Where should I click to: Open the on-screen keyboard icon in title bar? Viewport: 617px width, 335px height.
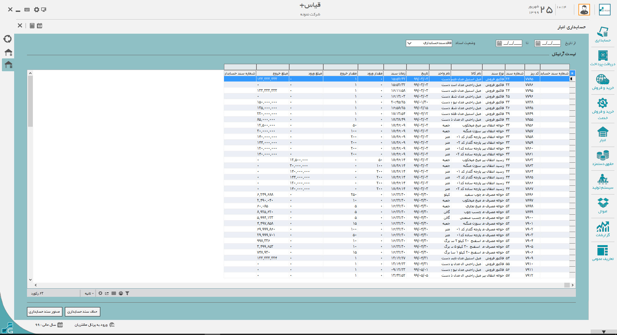pyautogui.click(x=27, y=10)
